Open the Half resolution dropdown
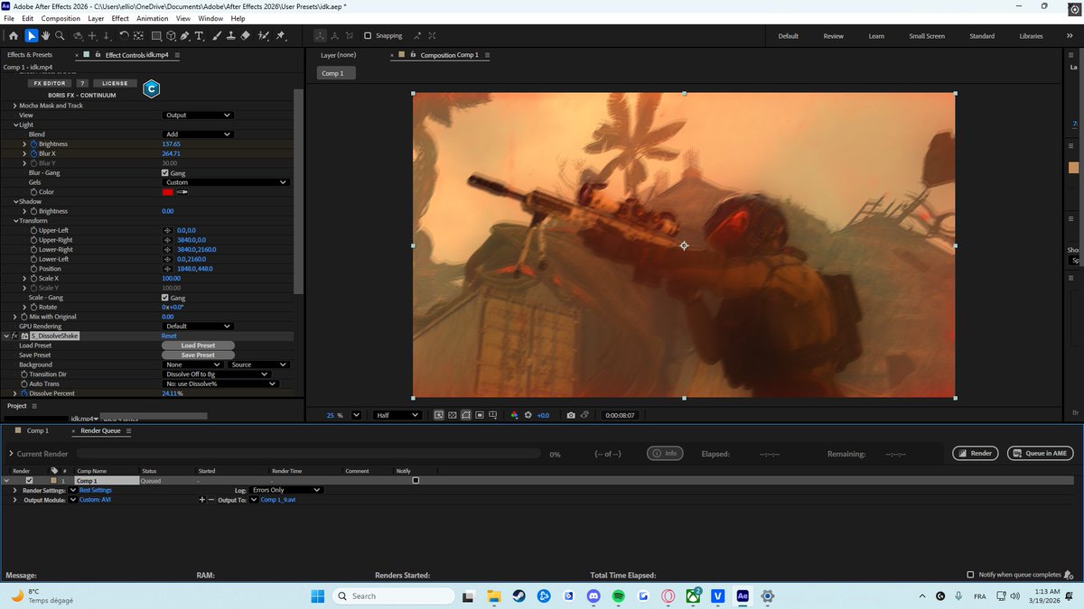 [x=397, y=415]
